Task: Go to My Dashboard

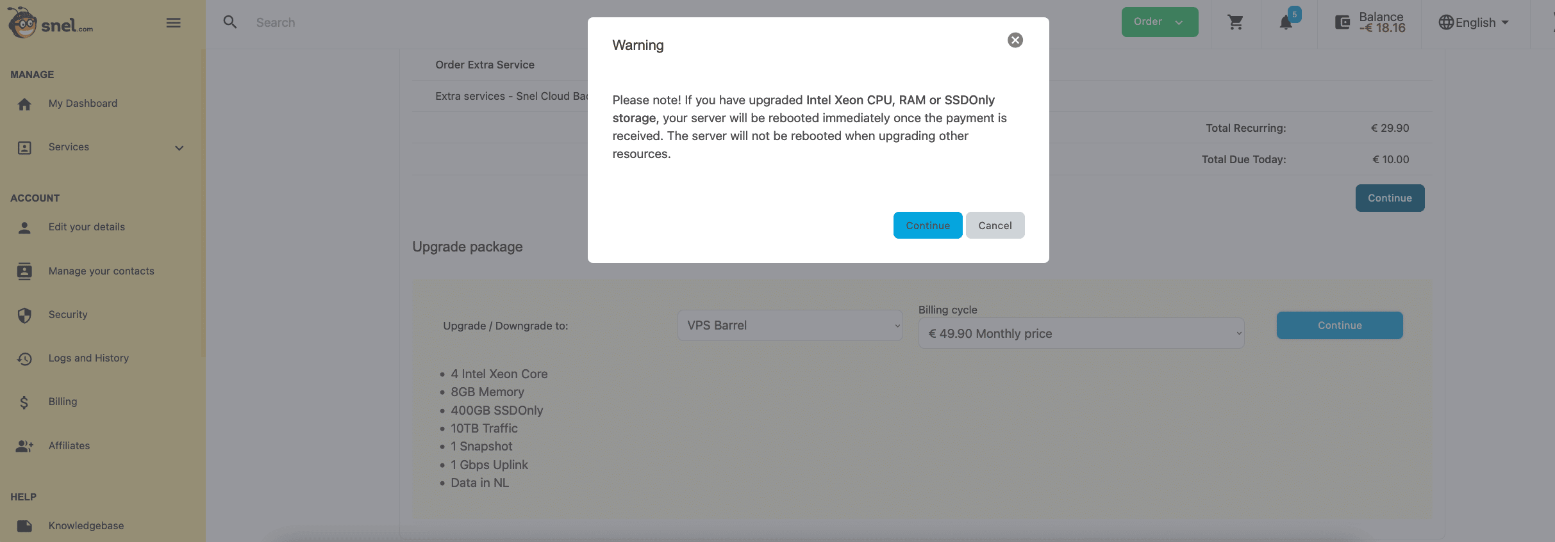Action: click(x=83, y=104)
